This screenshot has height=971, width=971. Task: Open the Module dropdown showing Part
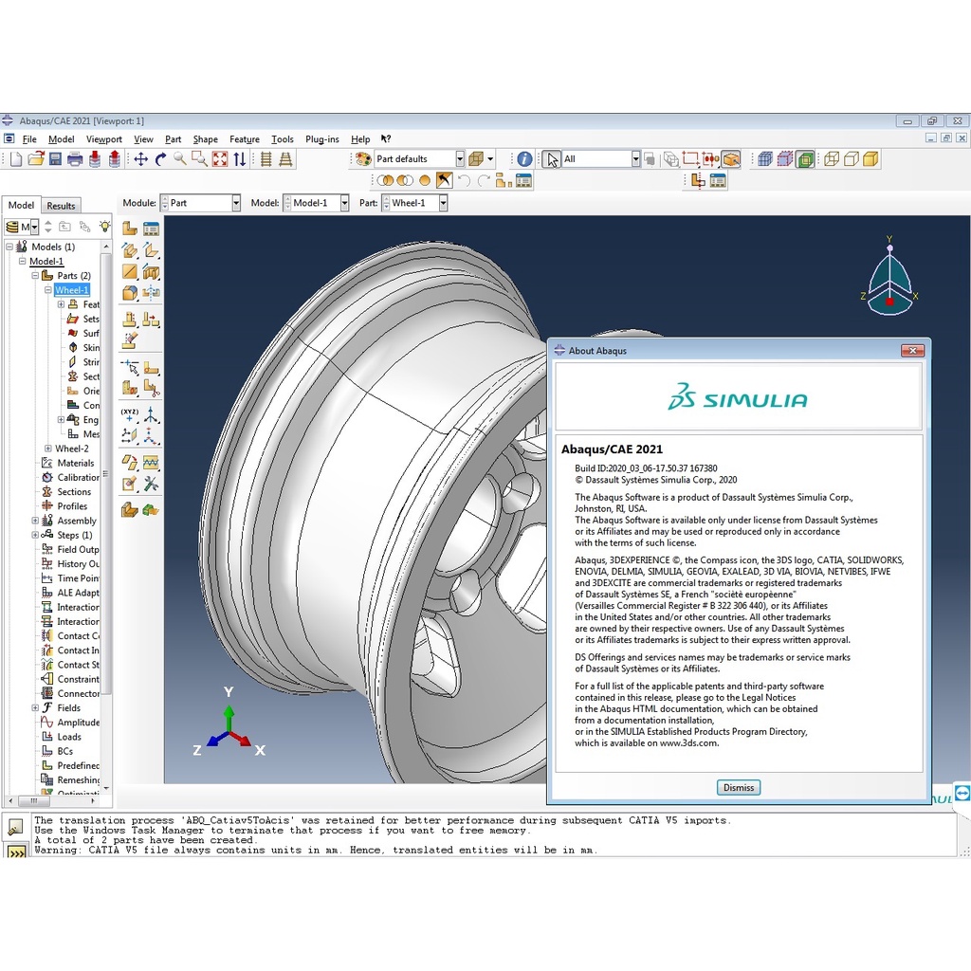point(201,203)
